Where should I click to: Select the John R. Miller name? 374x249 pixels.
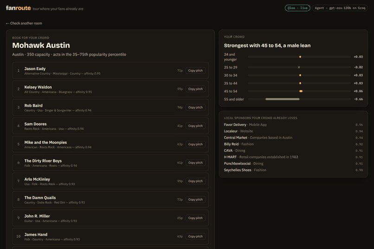[x=37, y=216]
